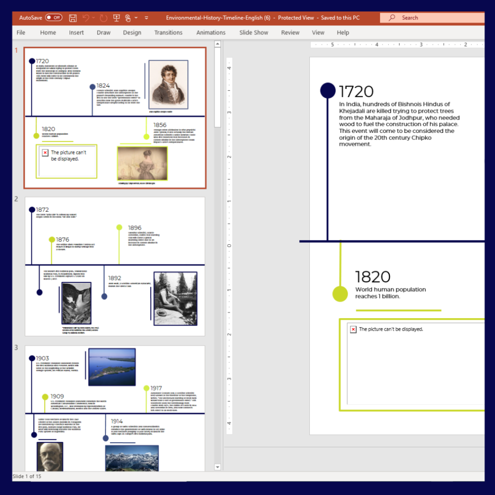The width and height of the screenshot is (495, 495).
Task: Click the Save icon in title bar
Action: click(73, 18)
